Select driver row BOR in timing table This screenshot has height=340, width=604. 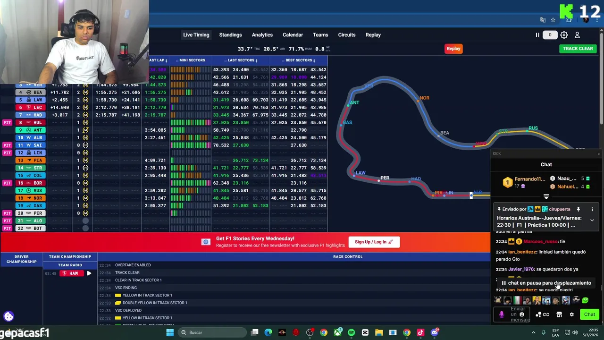point(164,183)
